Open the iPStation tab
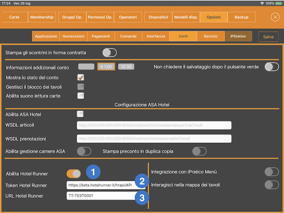This screenshot has width=284, height=213. 238,36
